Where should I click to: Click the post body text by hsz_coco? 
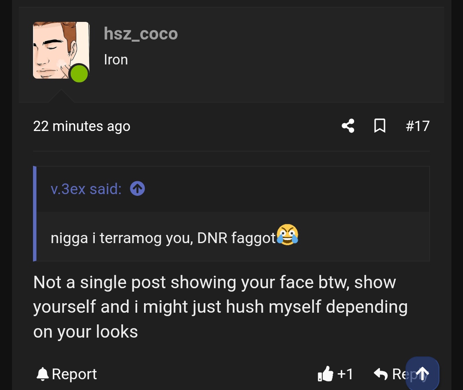coord(214,307)
